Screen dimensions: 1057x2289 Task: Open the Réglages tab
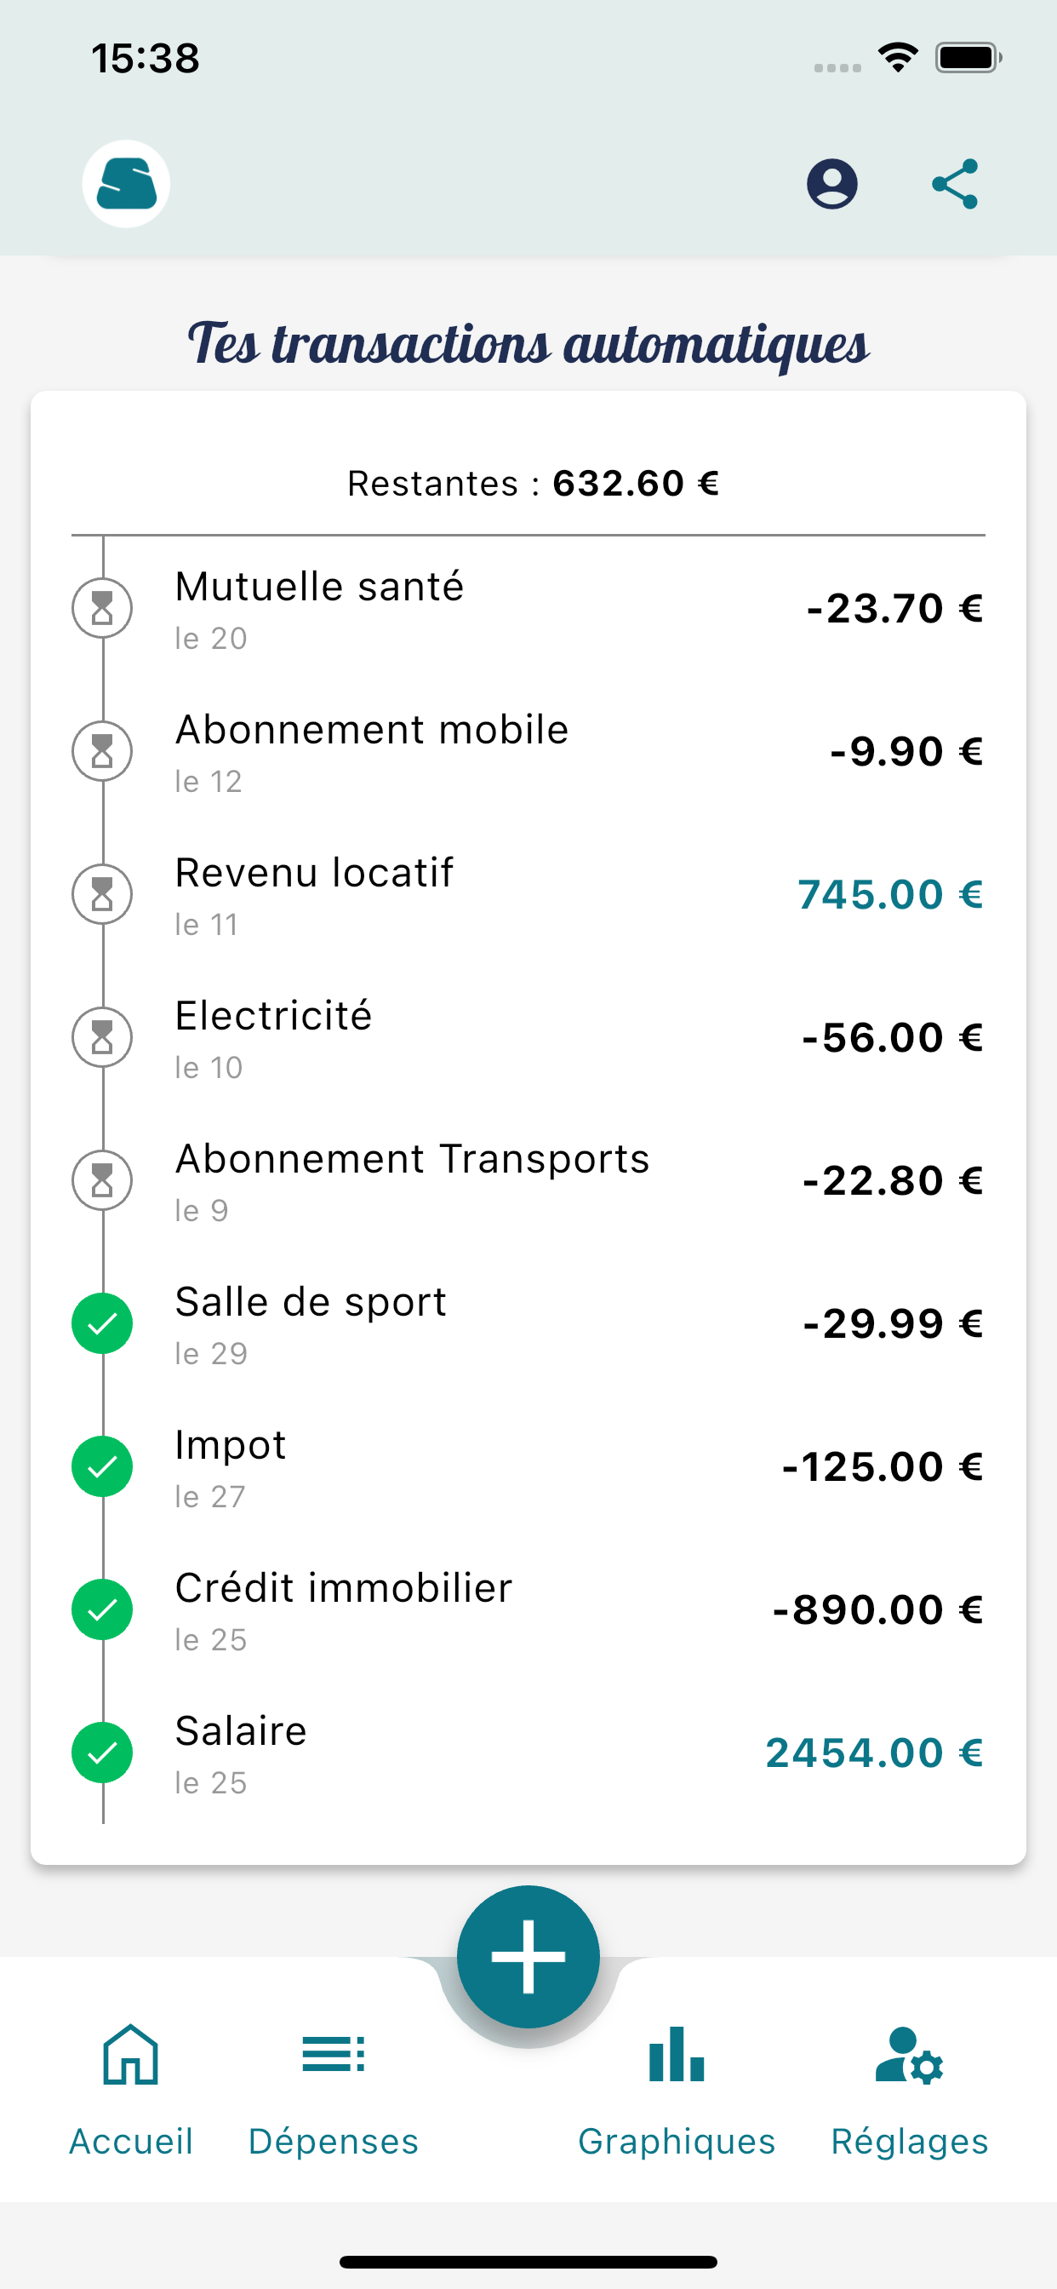point(909,2090)
